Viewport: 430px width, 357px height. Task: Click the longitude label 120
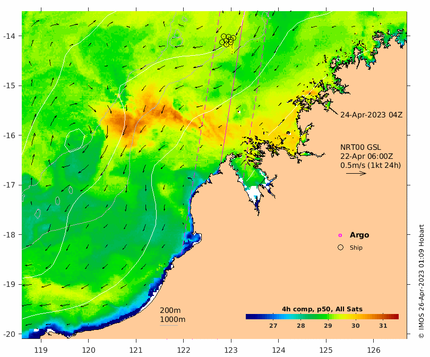pyautogui.click(x=89, y=350)
